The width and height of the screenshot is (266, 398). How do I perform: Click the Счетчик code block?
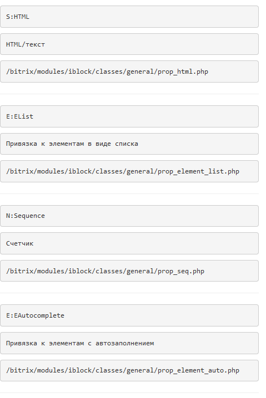pos(129,243)
